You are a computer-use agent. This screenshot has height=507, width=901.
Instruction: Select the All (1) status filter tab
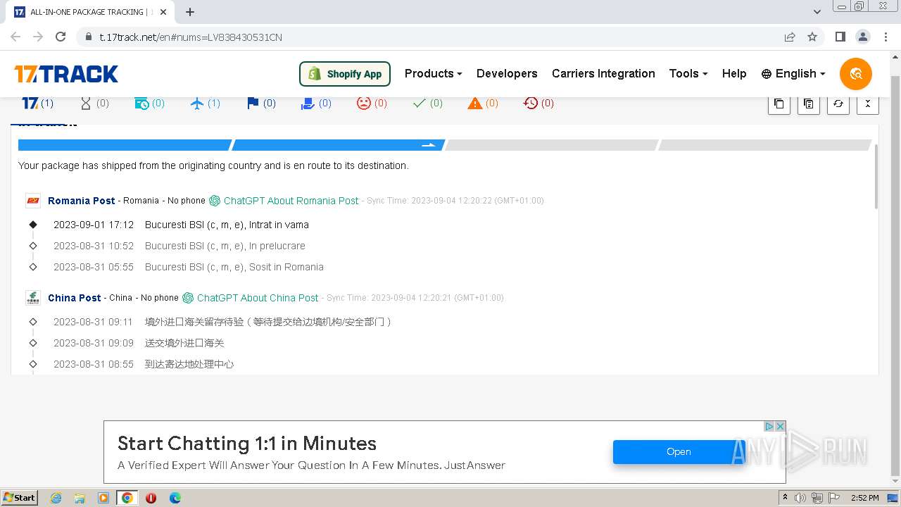pyautogui.click(x=37, y=103)
